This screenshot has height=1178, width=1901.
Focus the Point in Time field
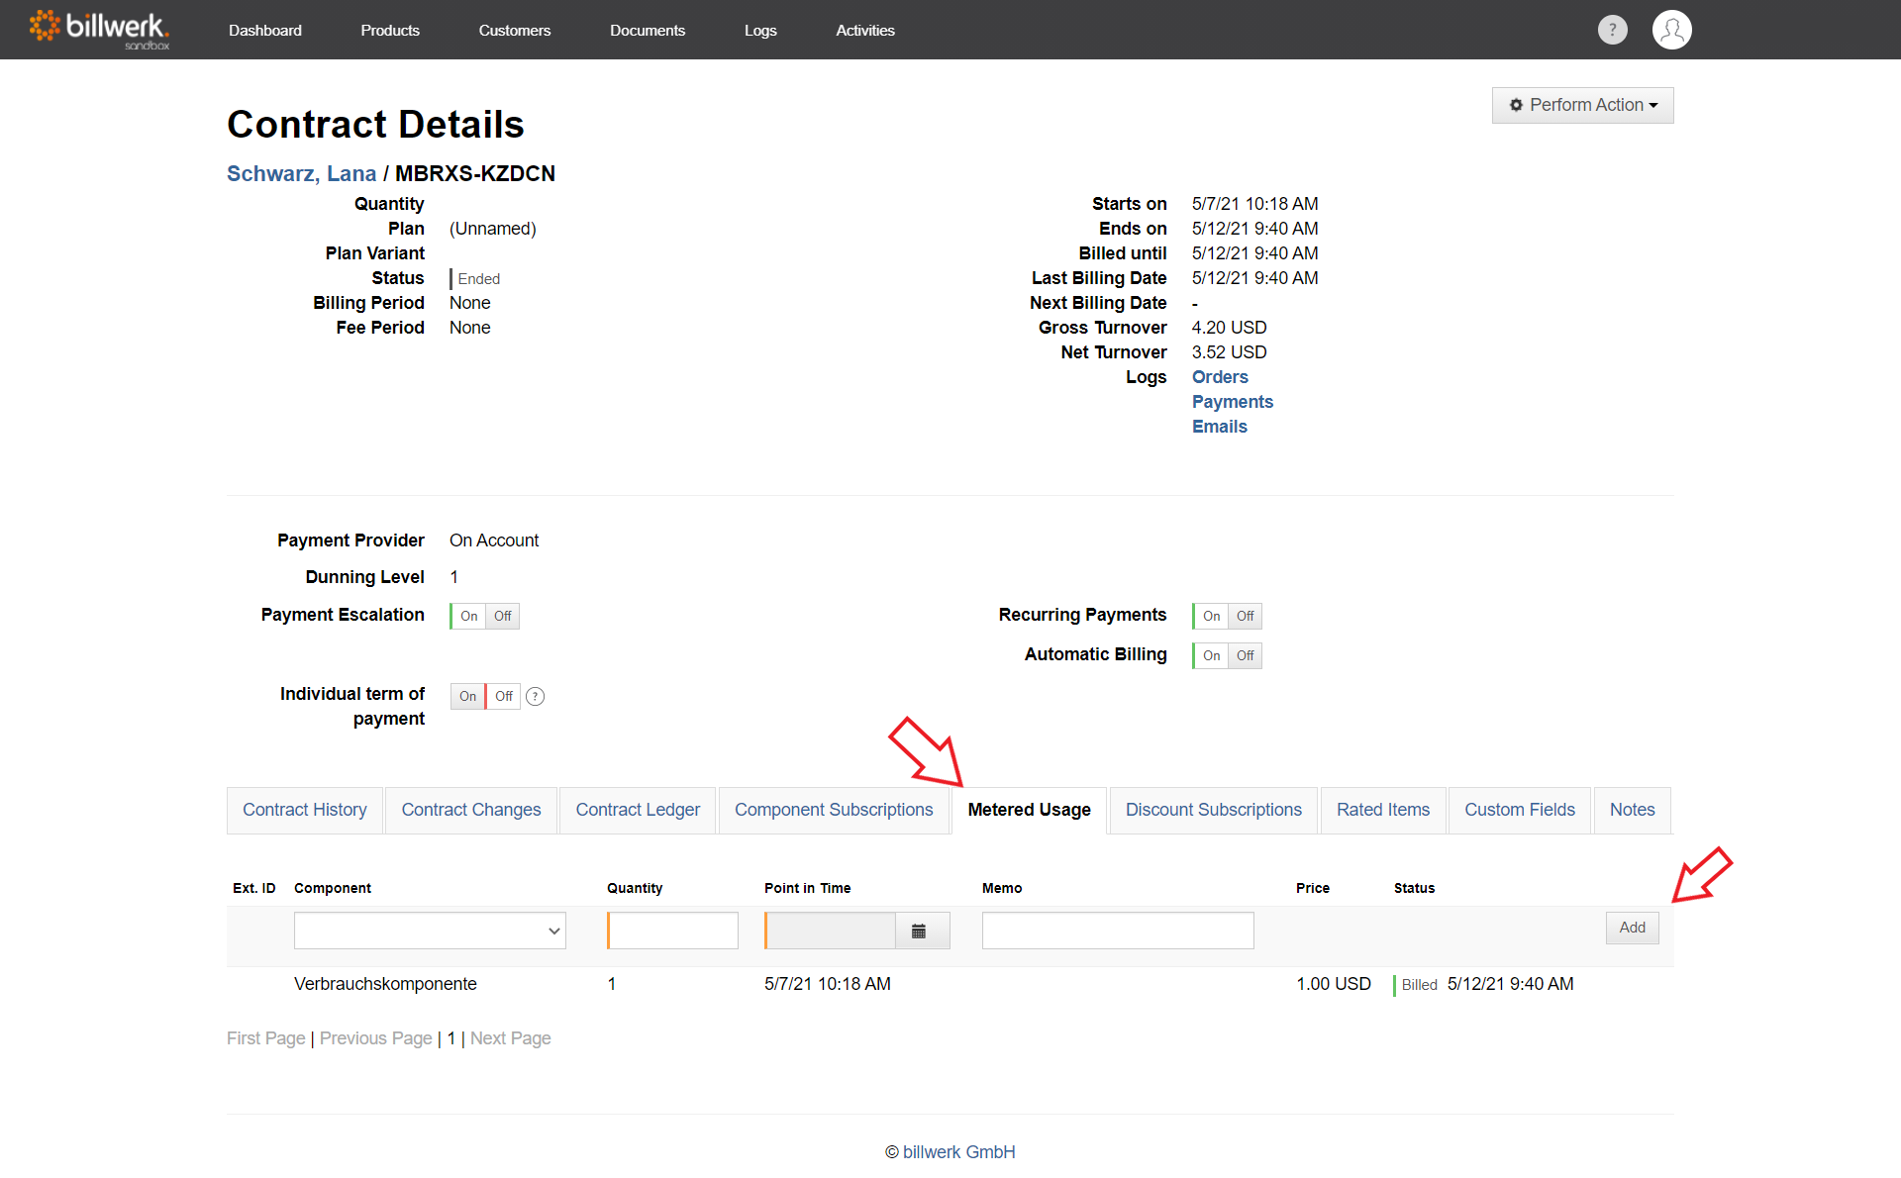(831, 931)
